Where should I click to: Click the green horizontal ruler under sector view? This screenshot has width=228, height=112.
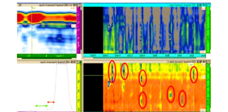coord(47,56)
